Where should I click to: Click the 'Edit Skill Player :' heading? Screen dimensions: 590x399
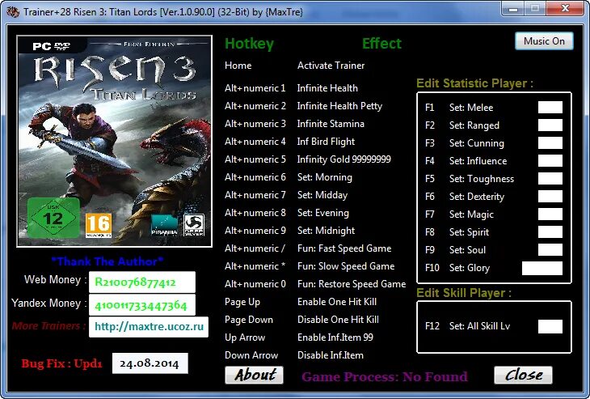464,293
